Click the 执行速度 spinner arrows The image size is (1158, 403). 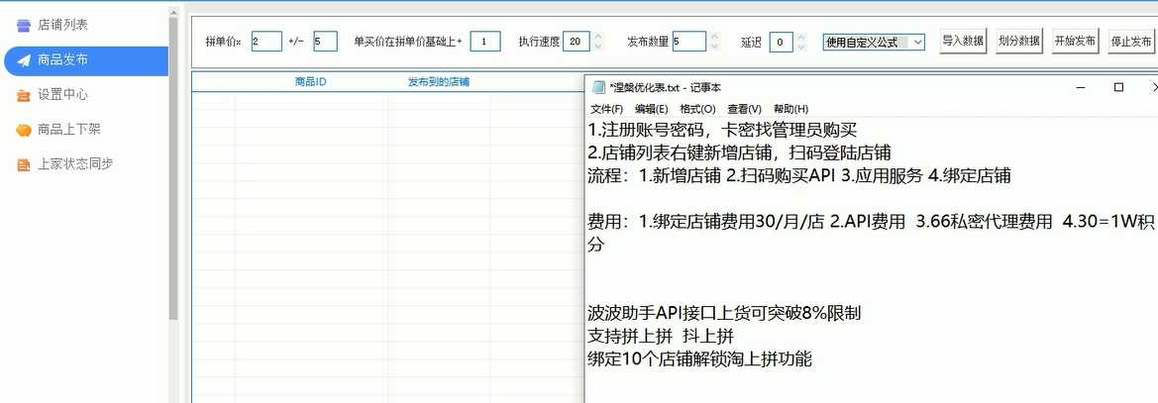(x=597, y=42)
